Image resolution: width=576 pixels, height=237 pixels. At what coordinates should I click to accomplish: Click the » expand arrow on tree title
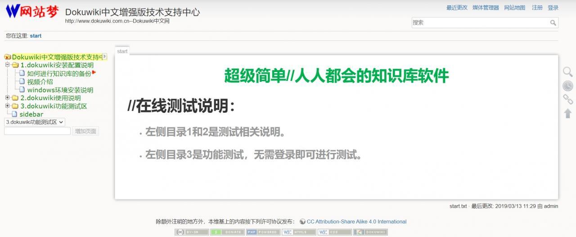(104, 56)
